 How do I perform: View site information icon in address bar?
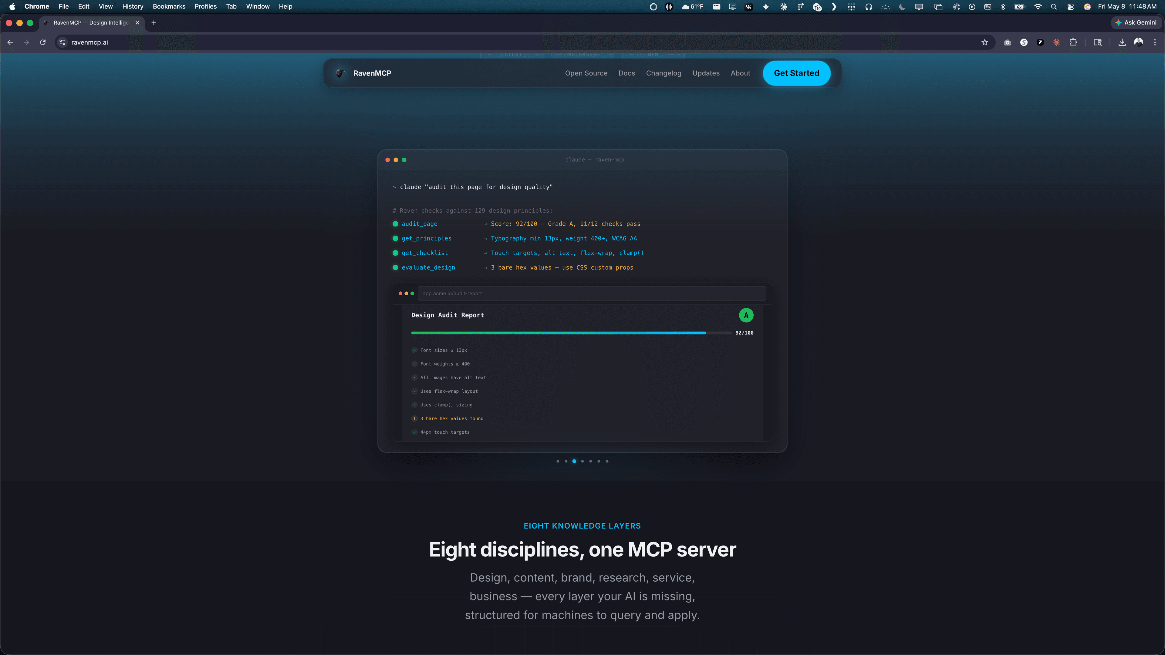[62, 42]
